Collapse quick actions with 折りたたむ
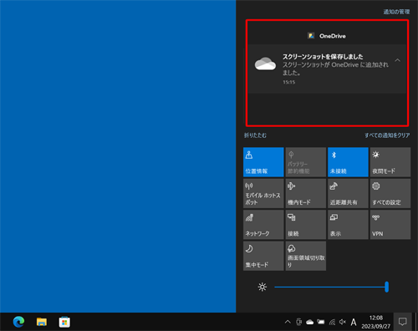The height and width of the screenshot is (331, 418). [x=255, y=135]
